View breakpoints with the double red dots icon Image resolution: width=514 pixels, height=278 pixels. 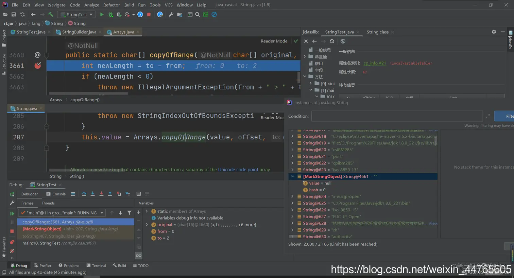point(12,242)
